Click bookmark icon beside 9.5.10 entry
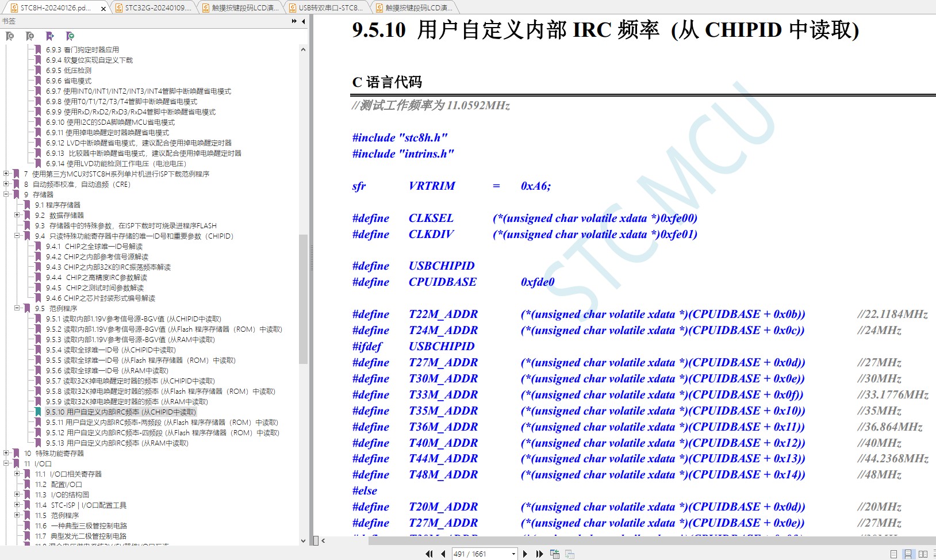Viewport: 936px width, 560px height. coord(38,412)
